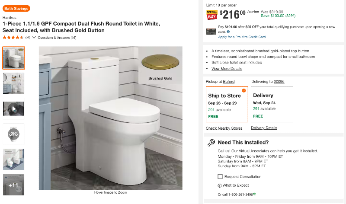Screen dimensions: 346x204
Task: Open Check Nearby Stores link
Action: [224, 128]
